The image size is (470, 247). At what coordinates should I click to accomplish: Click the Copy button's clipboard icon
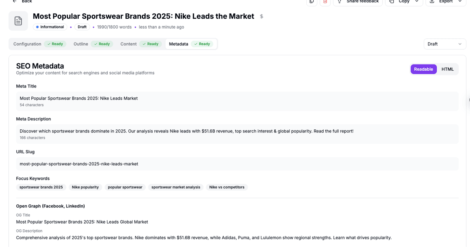pyautogui.click(x=391, y=2)
